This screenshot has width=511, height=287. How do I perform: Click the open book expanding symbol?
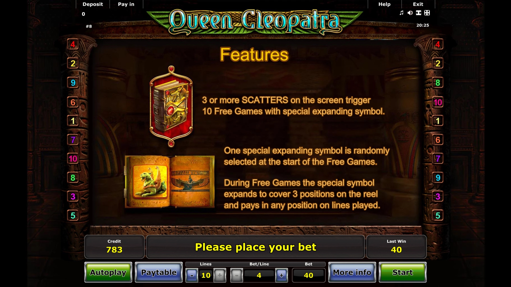click(x=170, y=181)
